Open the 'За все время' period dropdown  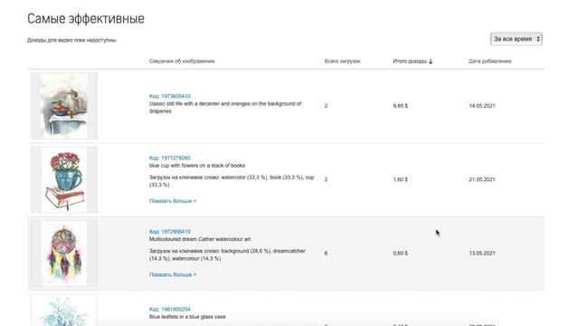(x=517, y=39)
